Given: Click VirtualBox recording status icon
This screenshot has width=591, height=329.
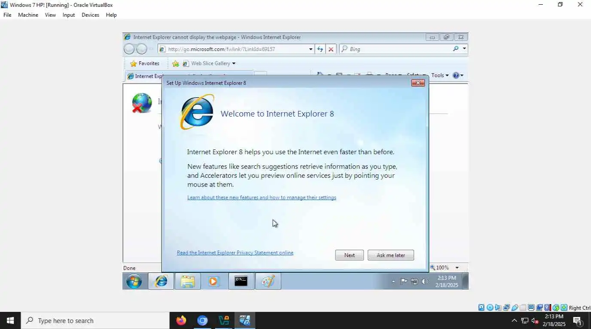Looking at the screenshot, I should (539, 308).
